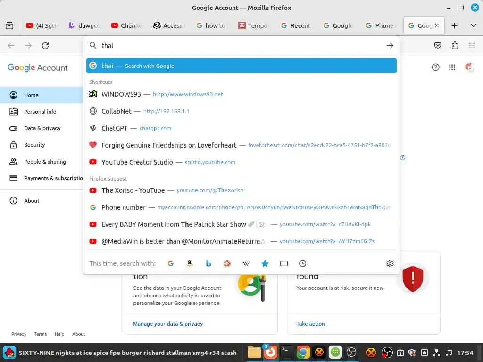483x362 pixels.
Task: Click the forward navigation arrow
Action: (x=28, y=46)
